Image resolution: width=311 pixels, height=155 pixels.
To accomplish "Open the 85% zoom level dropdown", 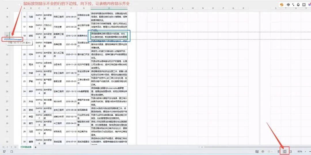I will point(302,152).
